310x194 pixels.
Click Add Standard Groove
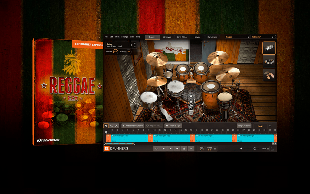[x=133, y=126]
